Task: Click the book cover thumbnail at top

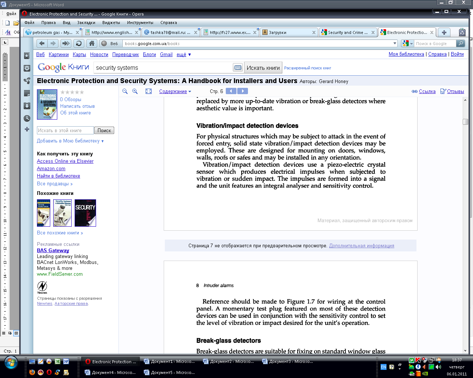Action: (x=47, y=104)
